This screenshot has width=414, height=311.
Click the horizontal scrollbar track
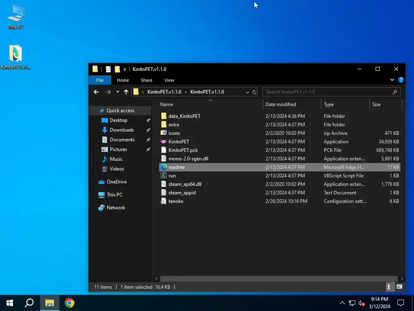pyautogui.click(x=279, y=279)
